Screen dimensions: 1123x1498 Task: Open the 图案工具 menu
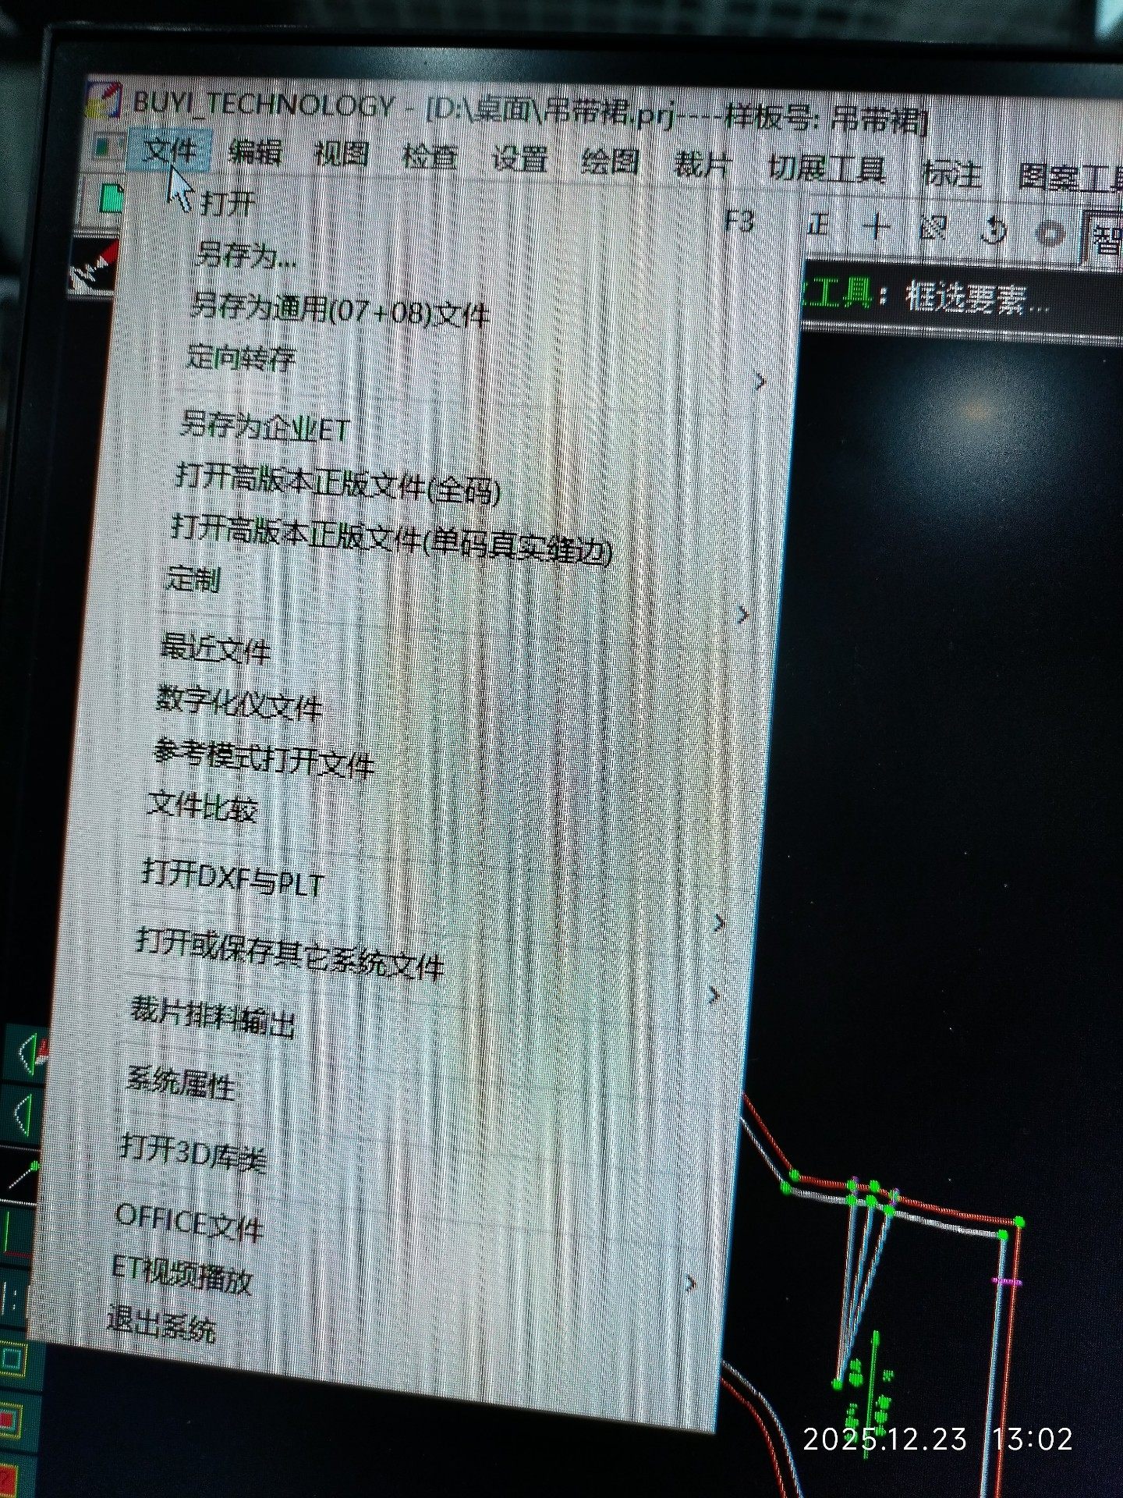click(1070, 178)
